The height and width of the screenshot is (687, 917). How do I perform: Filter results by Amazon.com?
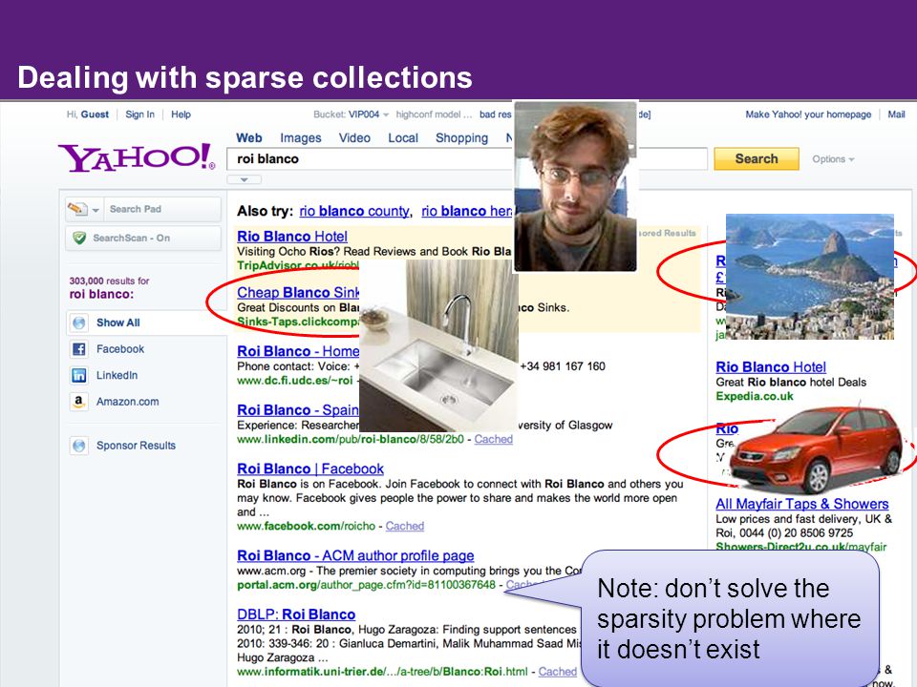point(127,402)
